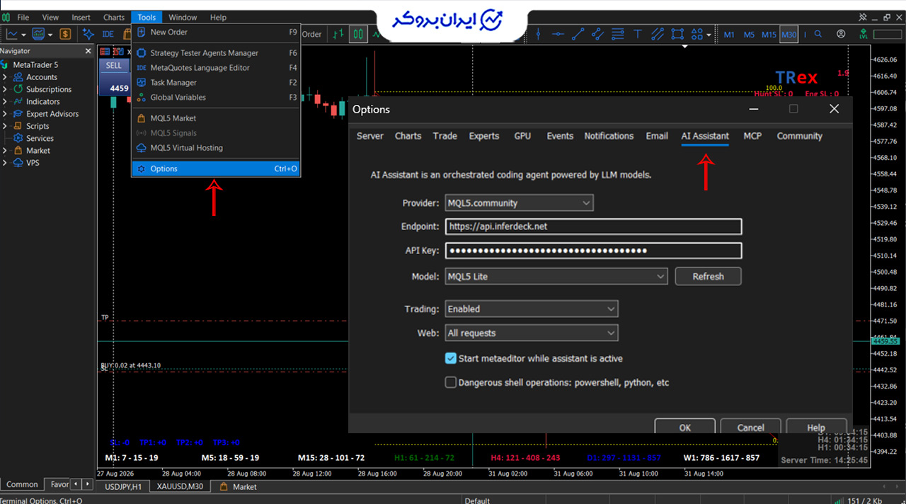Click the search magnifier icon
Screen dimensions: 906x504
point(818,34)
